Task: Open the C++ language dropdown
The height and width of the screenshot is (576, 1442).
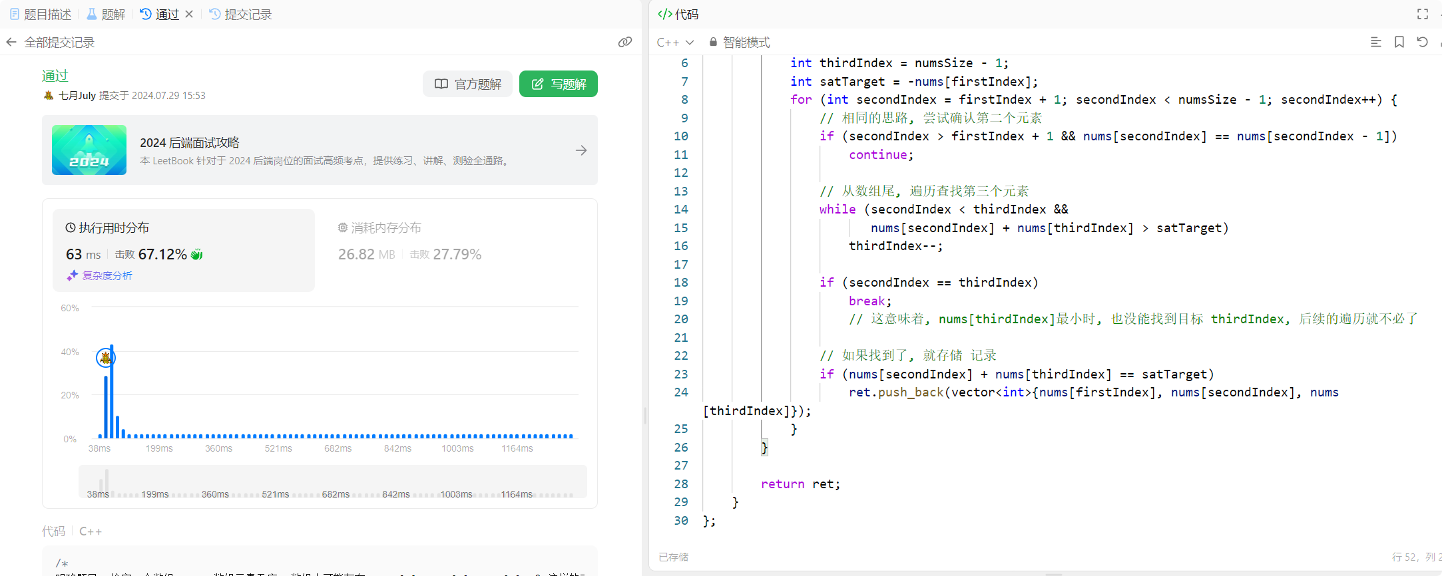Action: point(675,42)
